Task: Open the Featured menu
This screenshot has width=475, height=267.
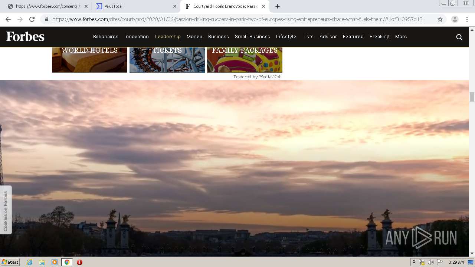Action: [353, 37]
